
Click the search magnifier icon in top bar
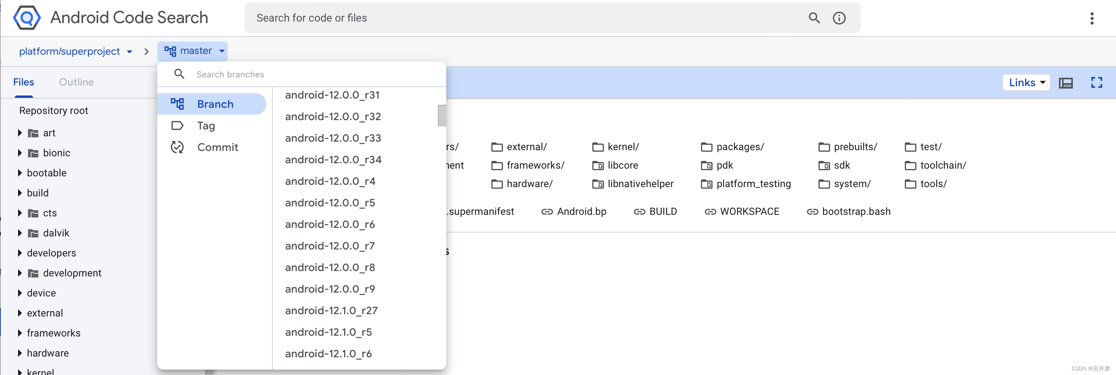(x=814, y=18)
